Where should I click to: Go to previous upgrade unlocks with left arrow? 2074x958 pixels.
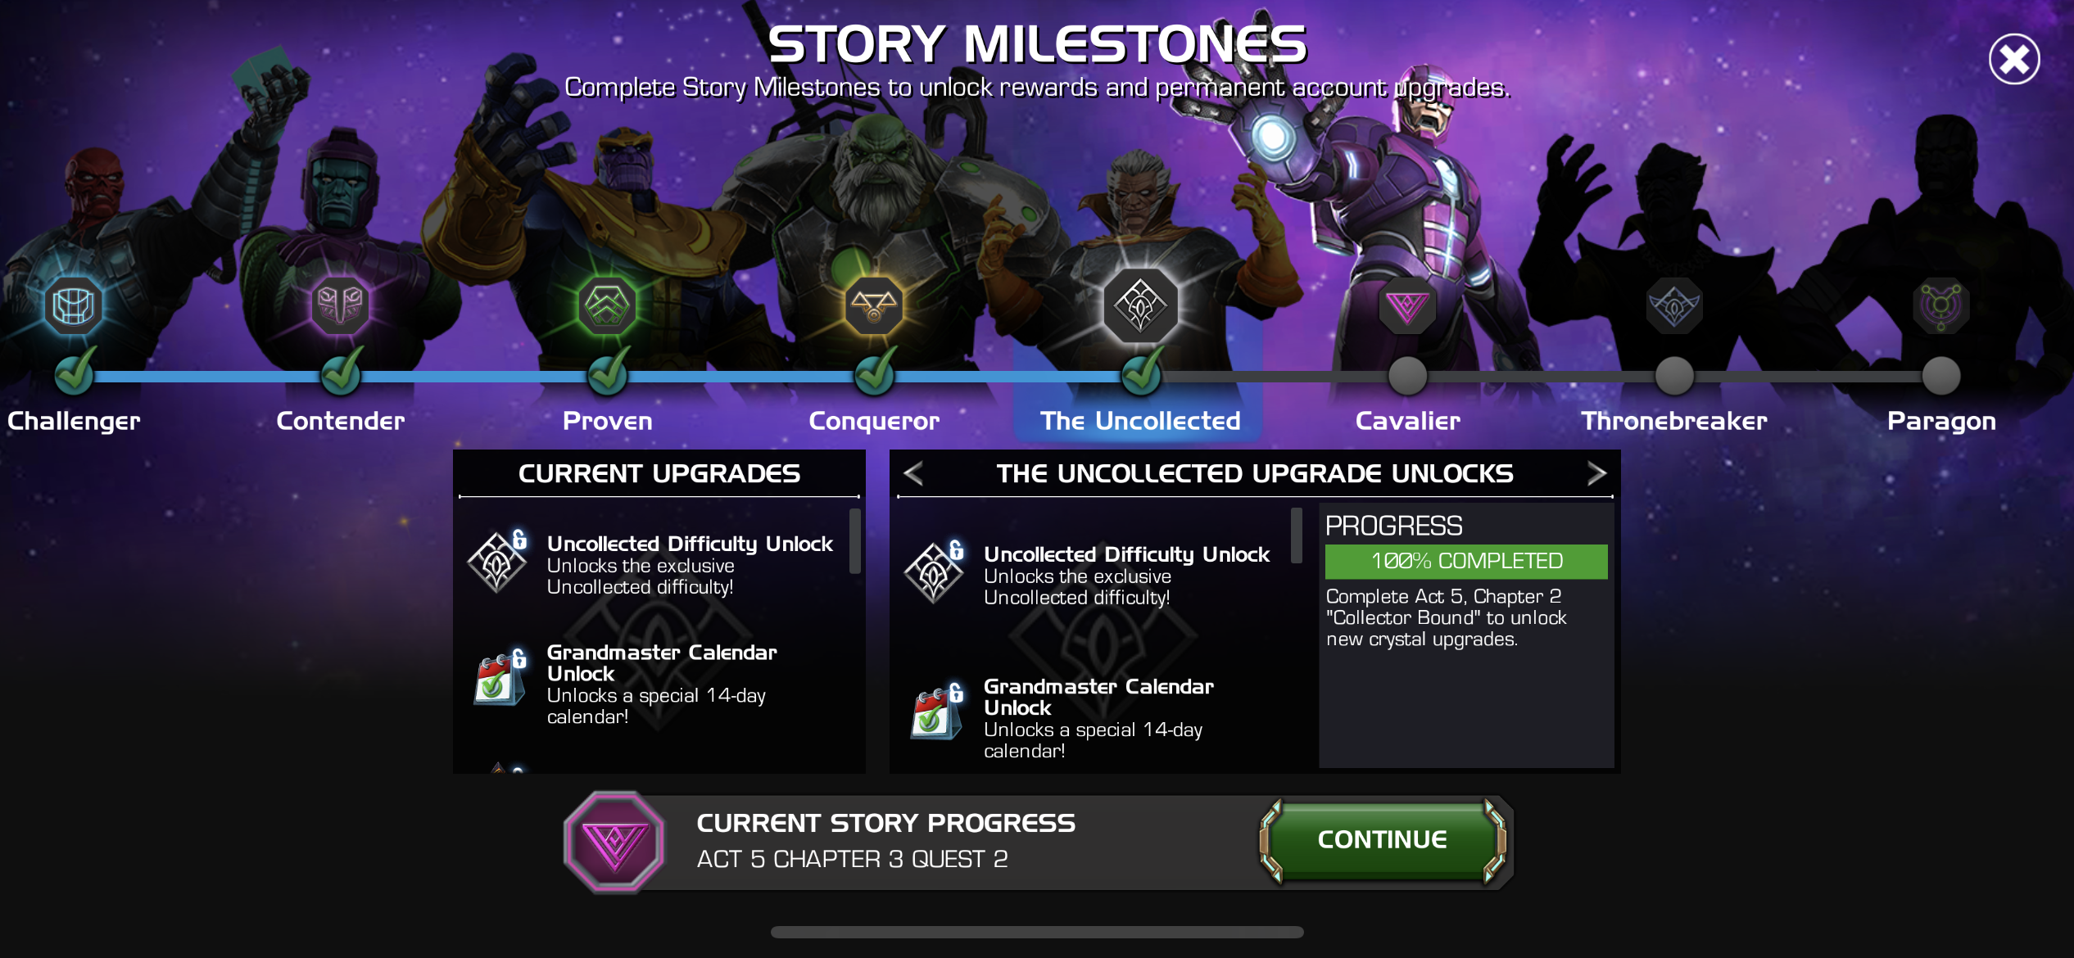(913, 473)
